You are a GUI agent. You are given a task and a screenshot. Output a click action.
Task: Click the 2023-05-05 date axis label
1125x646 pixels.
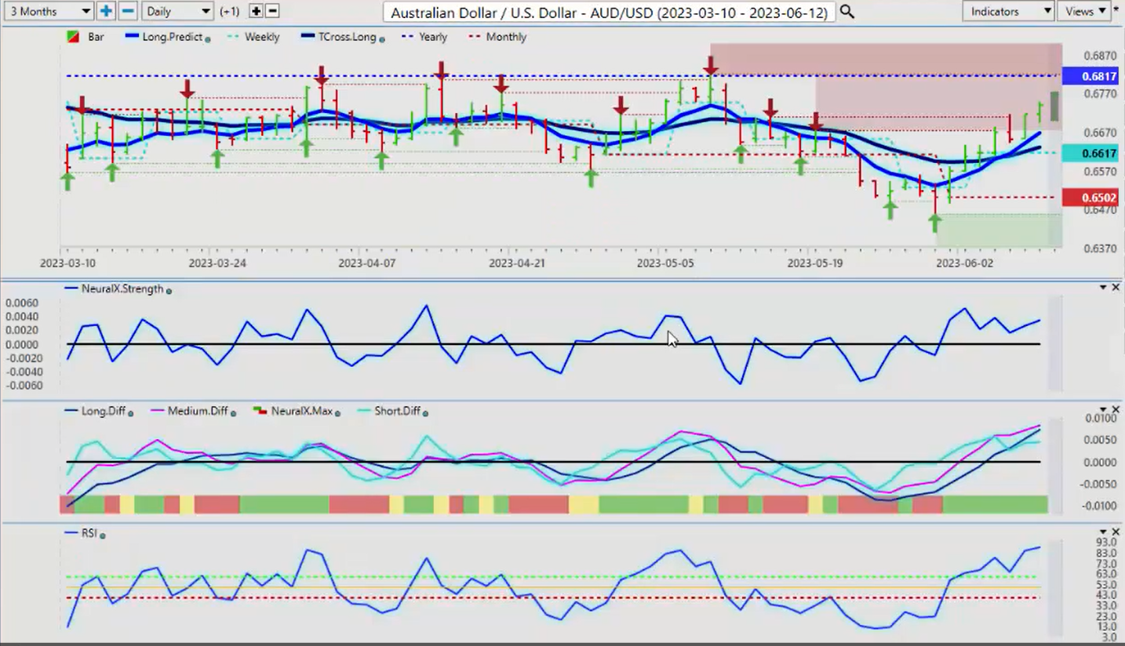[665, 263]
